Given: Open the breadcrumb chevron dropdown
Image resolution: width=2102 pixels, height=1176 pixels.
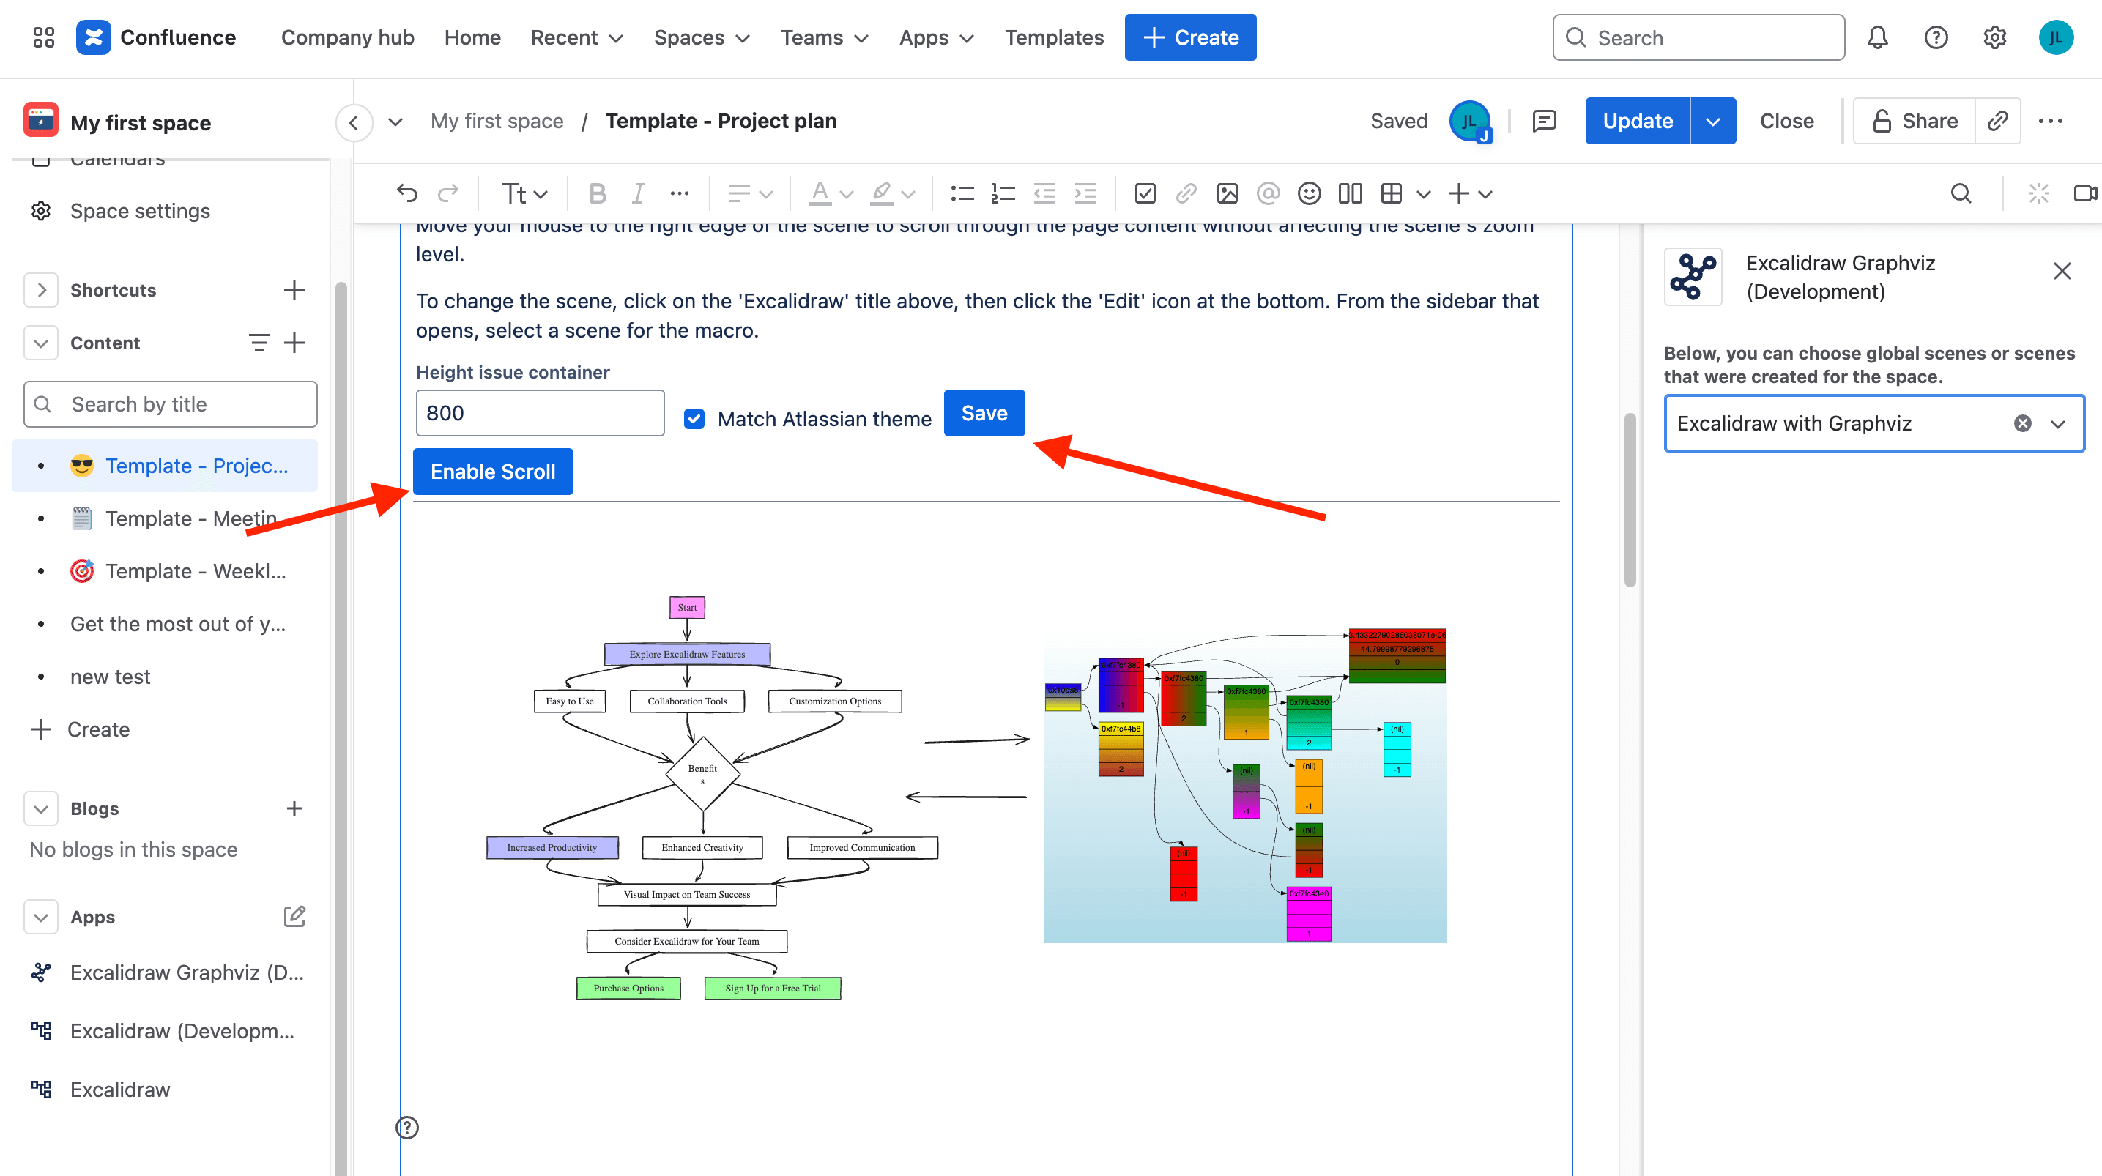Looking at the screenshot, I should coord(395,122).
